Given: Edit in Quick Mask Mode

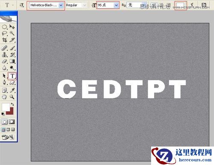Looking at the screenshot, I should click(12, 122).
